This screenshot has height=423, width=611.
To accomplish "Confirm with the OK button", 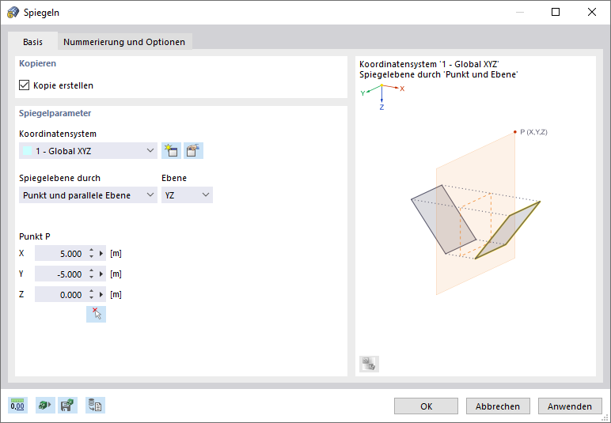I will [426, 406].
